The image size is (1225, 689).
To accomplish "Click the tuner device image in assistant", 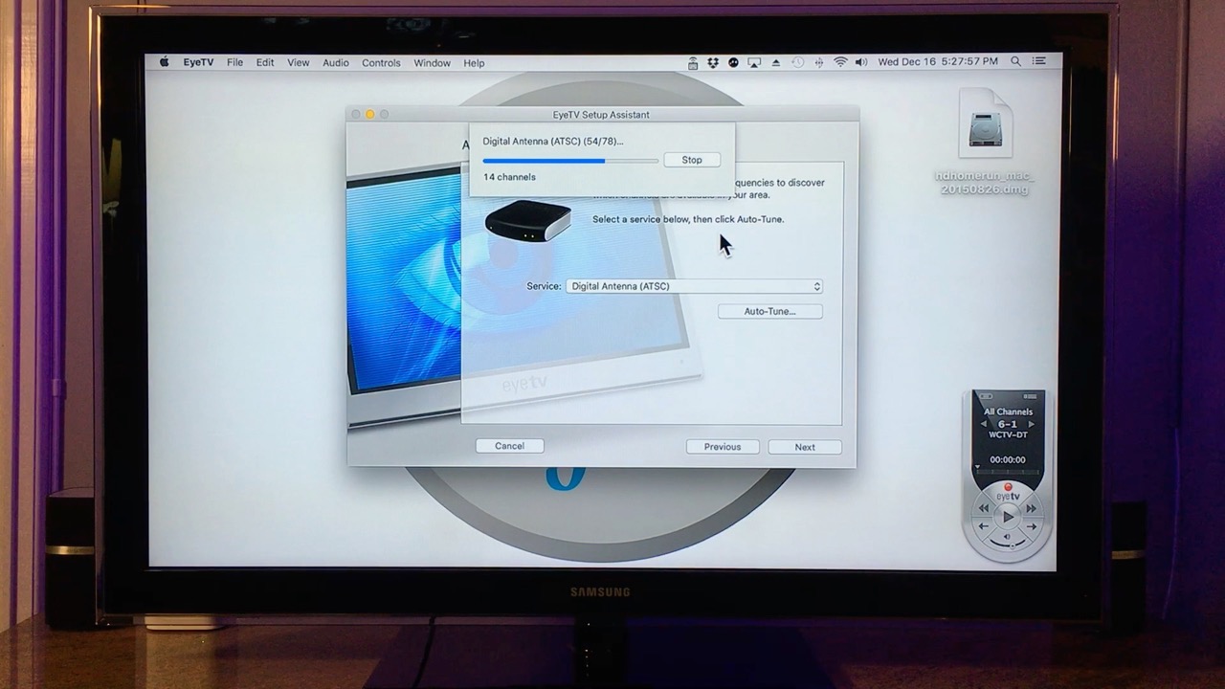I will pos(528,220).
